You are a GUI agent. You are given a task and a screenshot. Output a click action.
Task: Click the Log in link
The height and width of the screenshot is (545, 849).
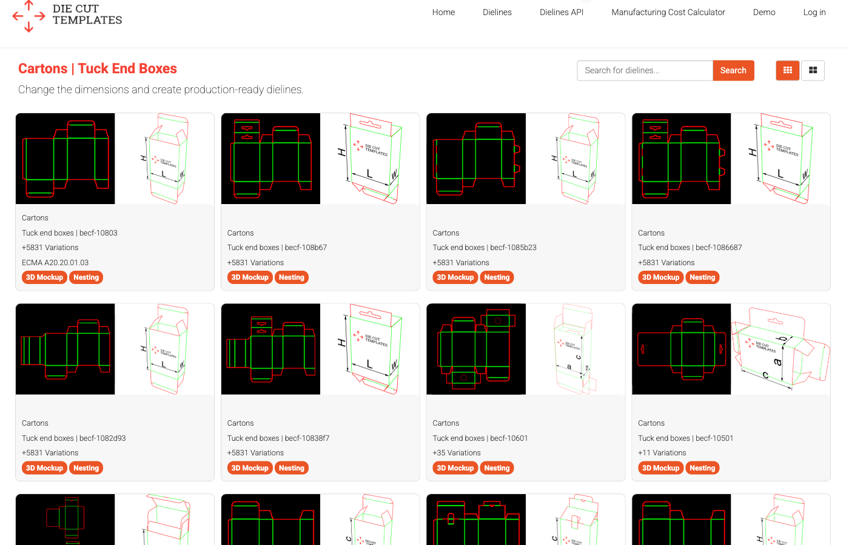[814, 12]
